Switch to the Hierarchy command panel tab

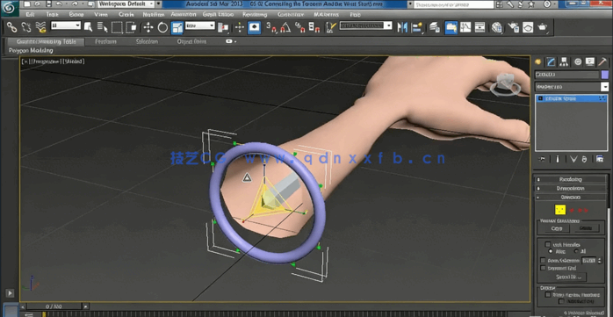click(564, 61)
